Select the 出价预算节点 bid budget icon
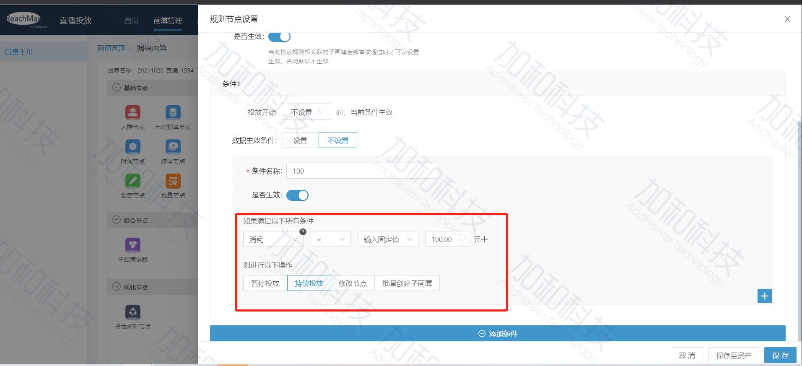 [x=173, y=112]
